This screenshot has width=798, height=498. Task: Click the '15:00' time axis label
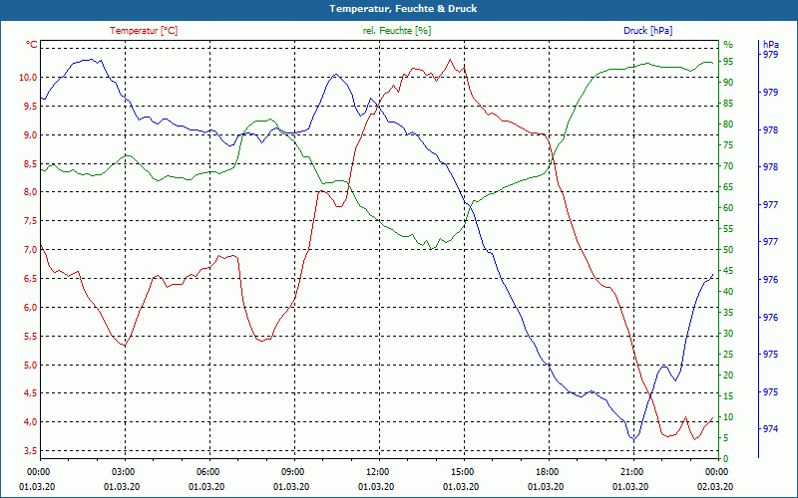pos(461,471)
